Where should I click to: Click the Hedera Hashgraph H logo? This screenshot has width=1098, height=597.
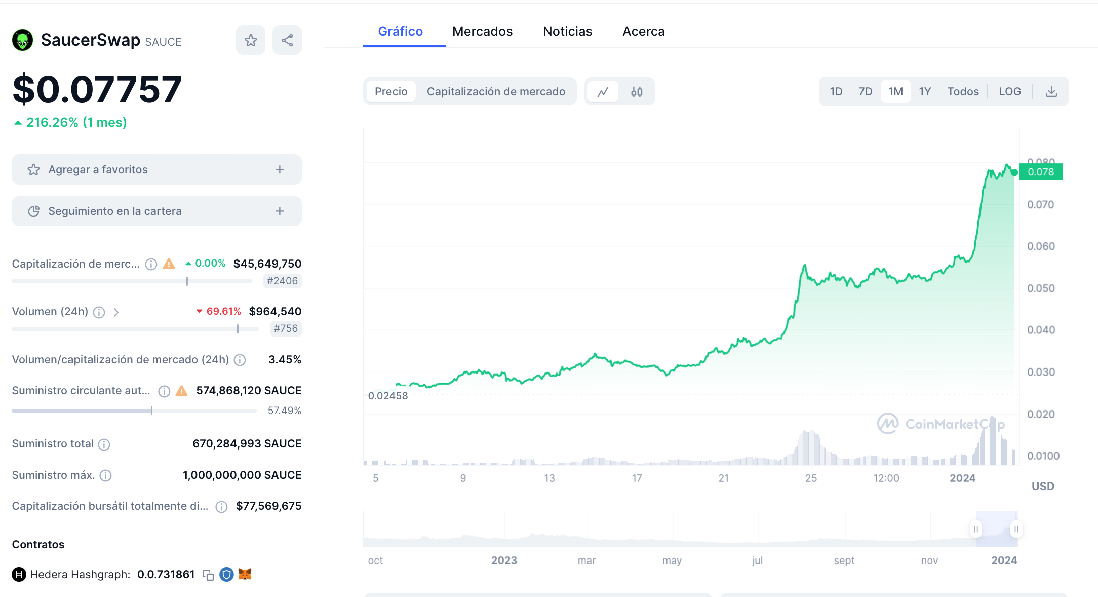pyautogui.click(x=19, y=575)
